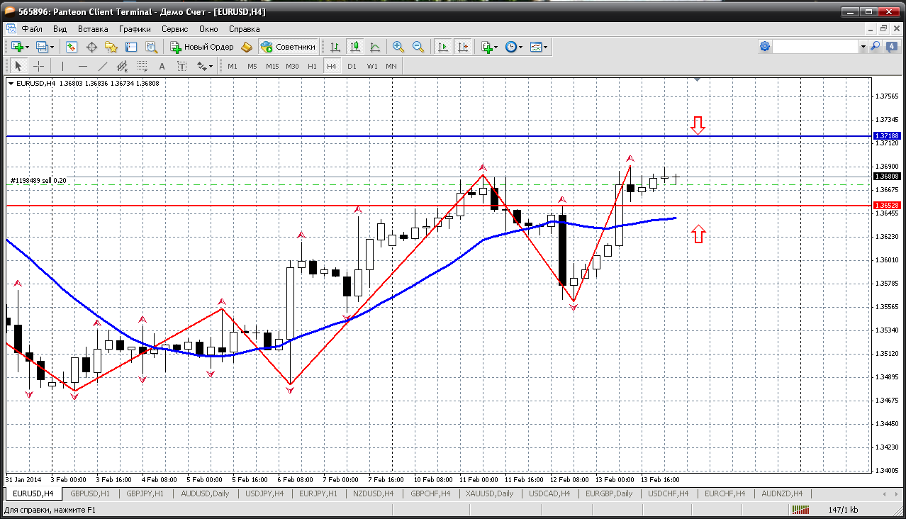
Task: Open the Графики menu
Action: click(x=135, y=29)
